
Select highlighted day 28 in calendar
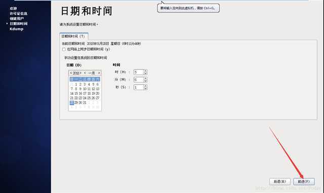(72, 103)
